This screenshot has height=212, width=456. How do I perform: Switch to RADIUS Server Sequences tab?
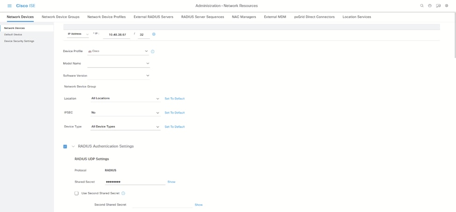pyautogui.click(x=203, y=17)
